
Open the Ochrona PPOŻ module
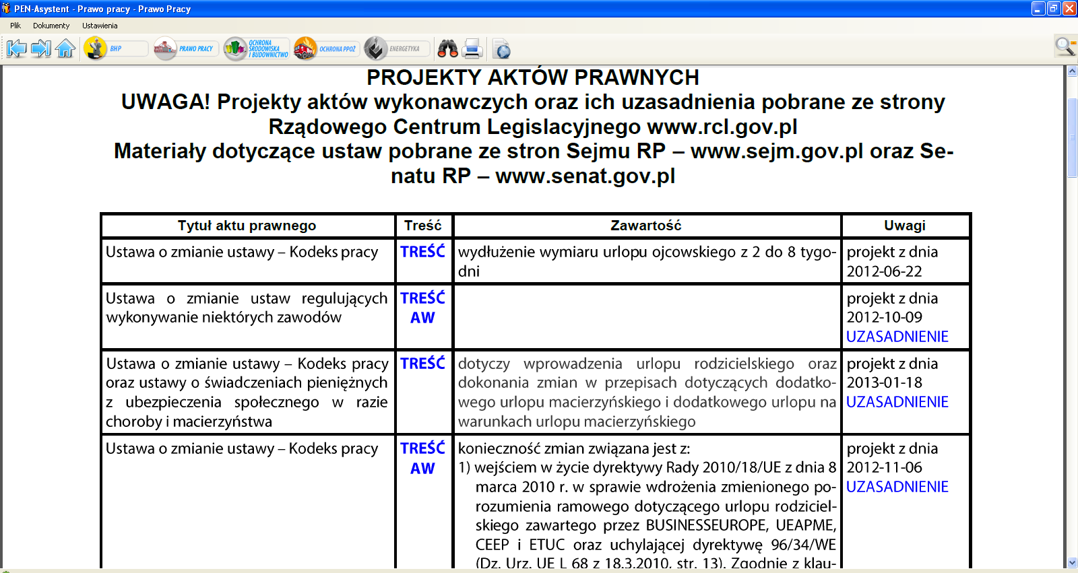click(x=326, y=48)
